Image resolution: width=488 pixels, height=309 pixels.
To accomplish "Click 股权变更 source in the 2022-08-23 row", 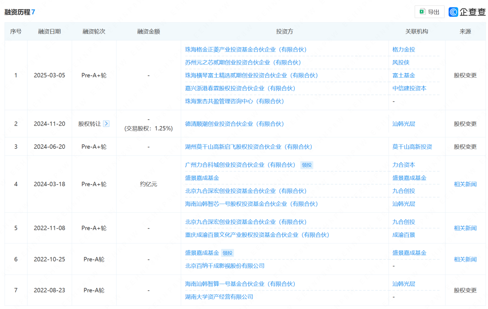I will pyautogui.click(x=465, y=290).
